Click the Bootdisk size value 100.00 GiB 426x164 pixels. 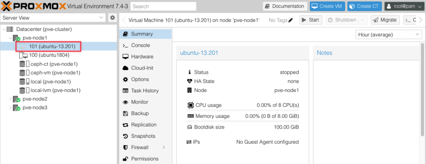click(287, 127)
